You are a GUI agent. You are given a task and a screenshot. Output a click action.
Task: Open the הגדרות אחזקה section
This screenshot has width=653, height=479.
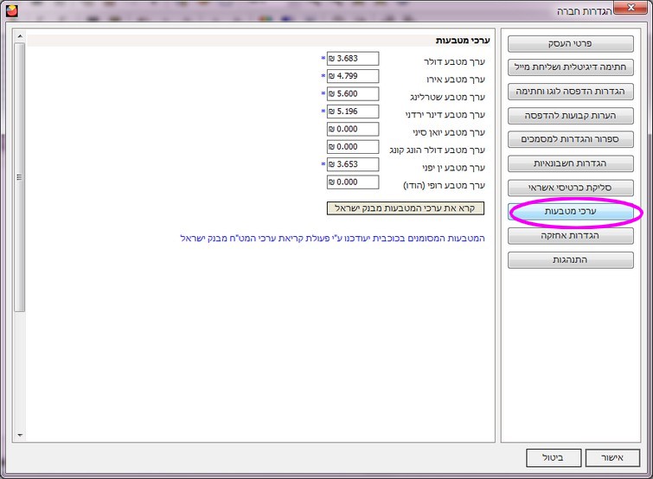tap(570, 236)
